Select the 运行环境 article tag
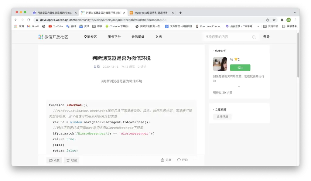 point(222,117)
